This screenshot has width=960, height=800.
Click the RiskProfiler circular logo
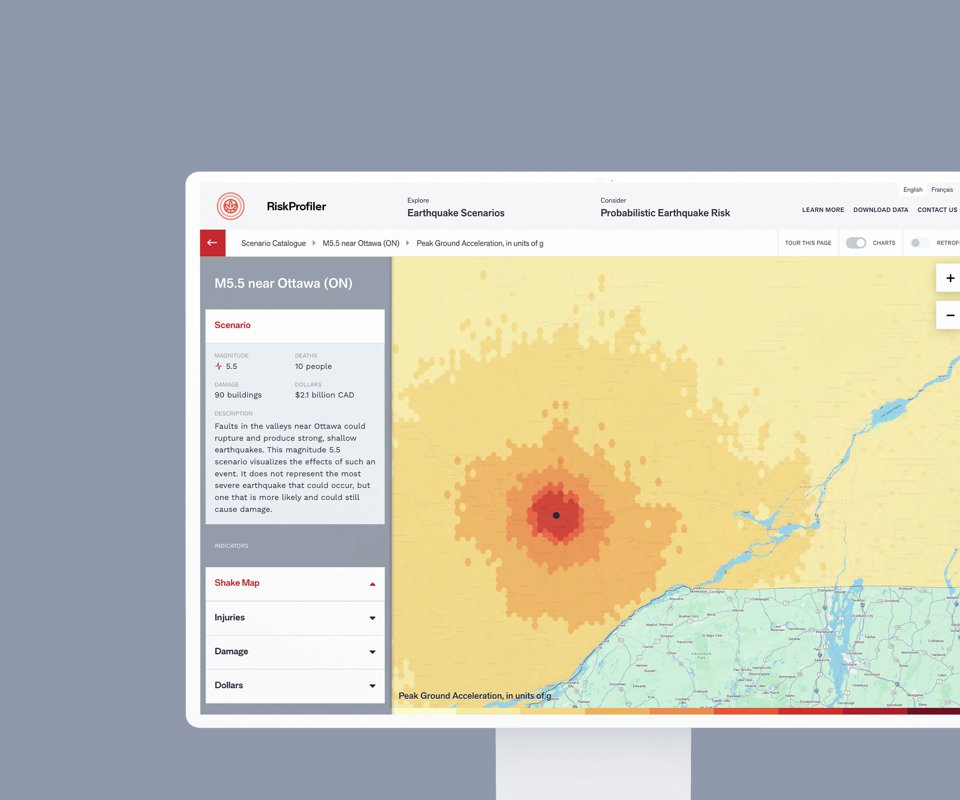[230, 206]
